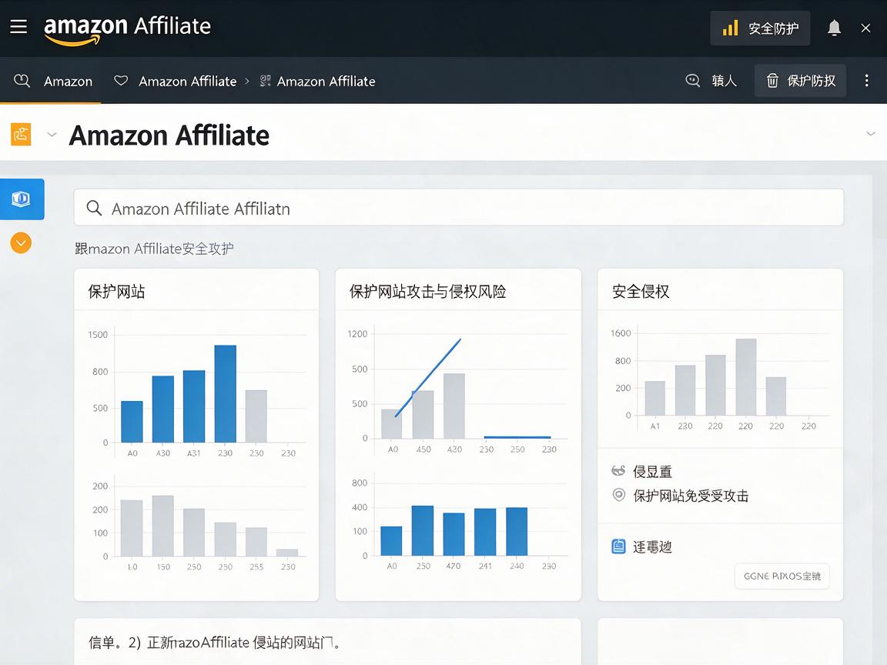Open 保护网站免受受攻击 item
The width and height of the screenshot is (887, 665).
point(691,496)
